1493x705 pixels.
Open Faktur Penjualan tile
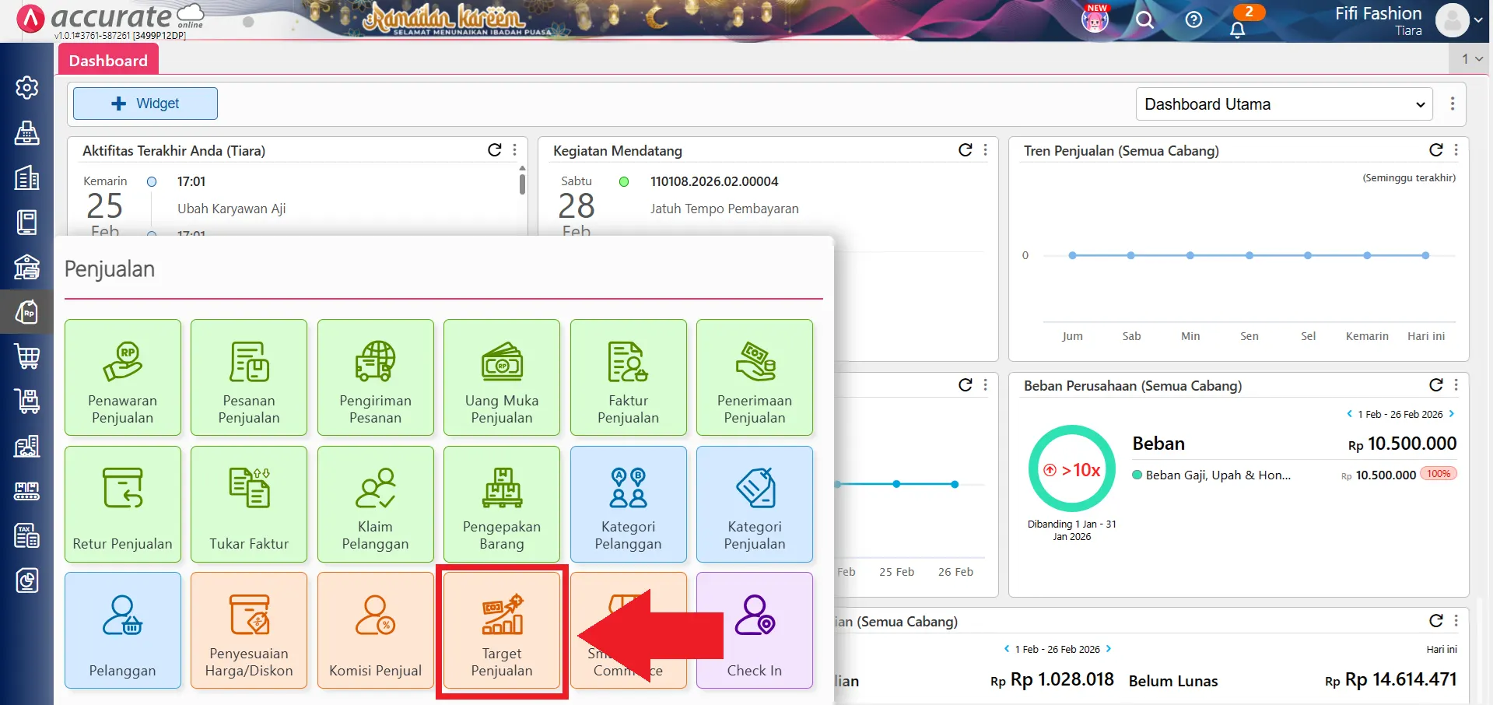pos(628,377)
